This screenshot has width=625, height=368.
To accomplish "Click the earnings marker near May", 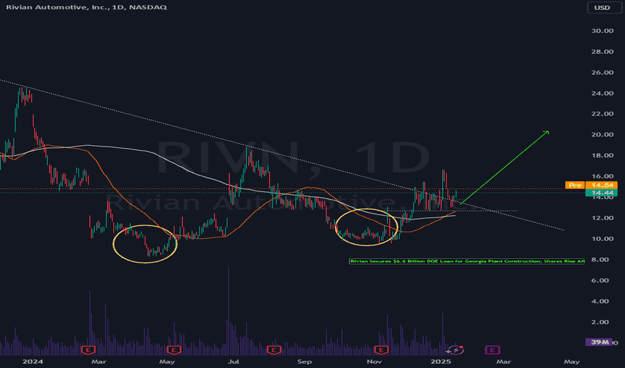I will 174,350.
